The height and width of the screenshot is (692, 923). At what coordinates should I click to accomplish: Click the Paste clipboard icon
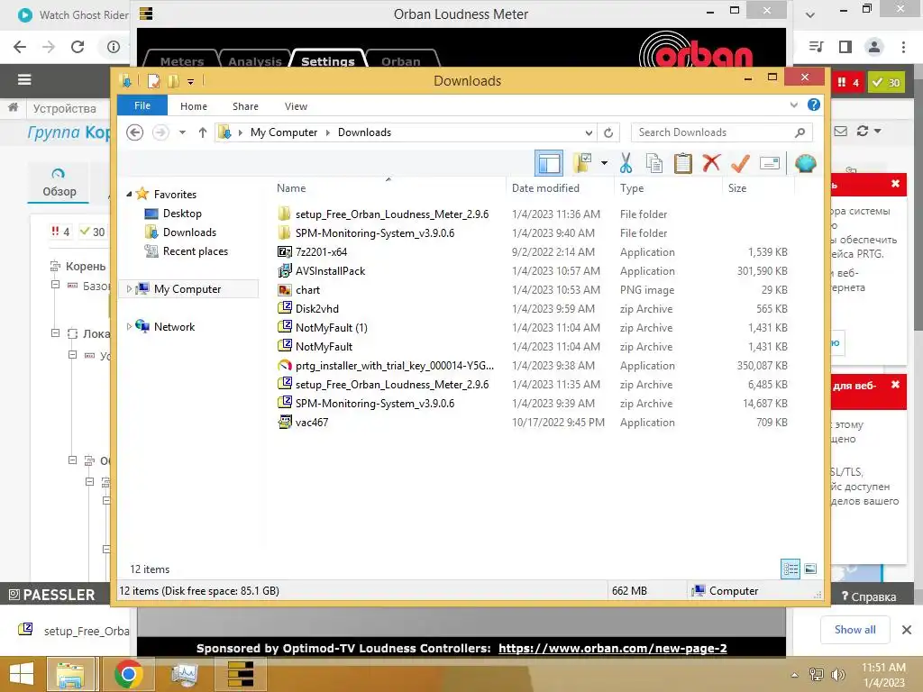click(x=683, y=163)
